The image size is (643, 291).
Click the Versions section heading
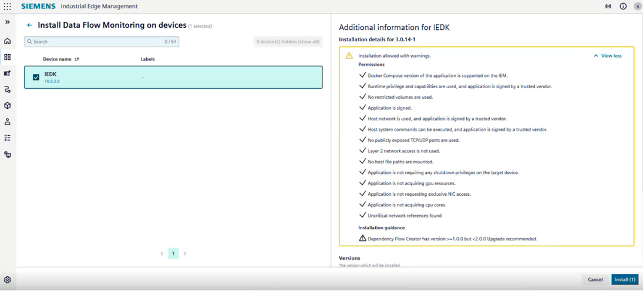tap(349, 258)
